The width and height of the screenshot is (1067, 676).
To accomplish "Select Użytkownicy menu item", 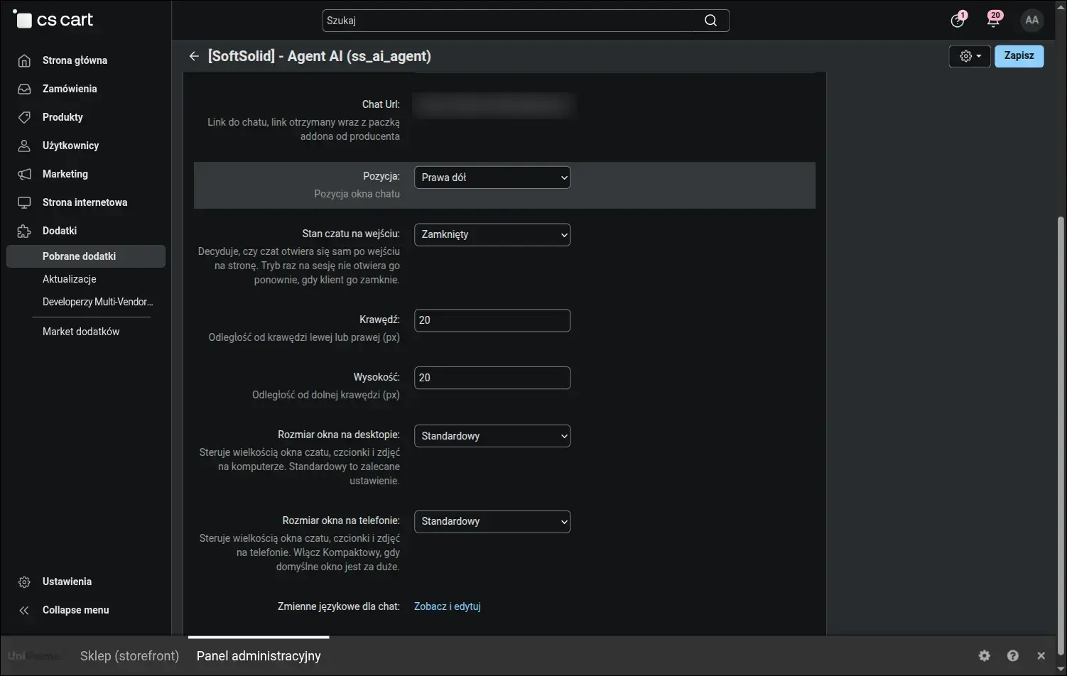I will pos(70,146).
